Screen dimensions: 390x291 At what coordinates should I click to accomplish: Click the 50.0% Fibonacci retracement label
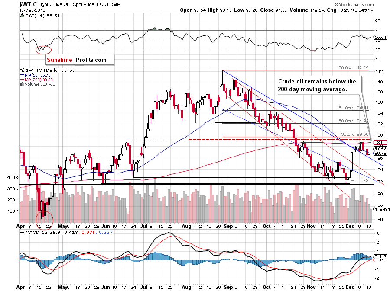[x=354, y=121]
